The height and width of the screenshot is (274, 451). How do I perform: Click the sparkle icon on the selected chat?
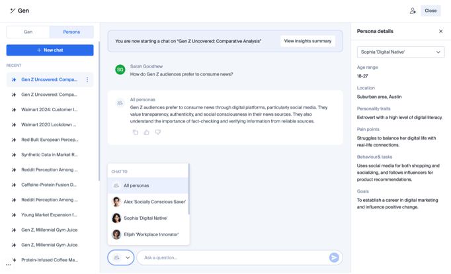(x=13, y=79)
